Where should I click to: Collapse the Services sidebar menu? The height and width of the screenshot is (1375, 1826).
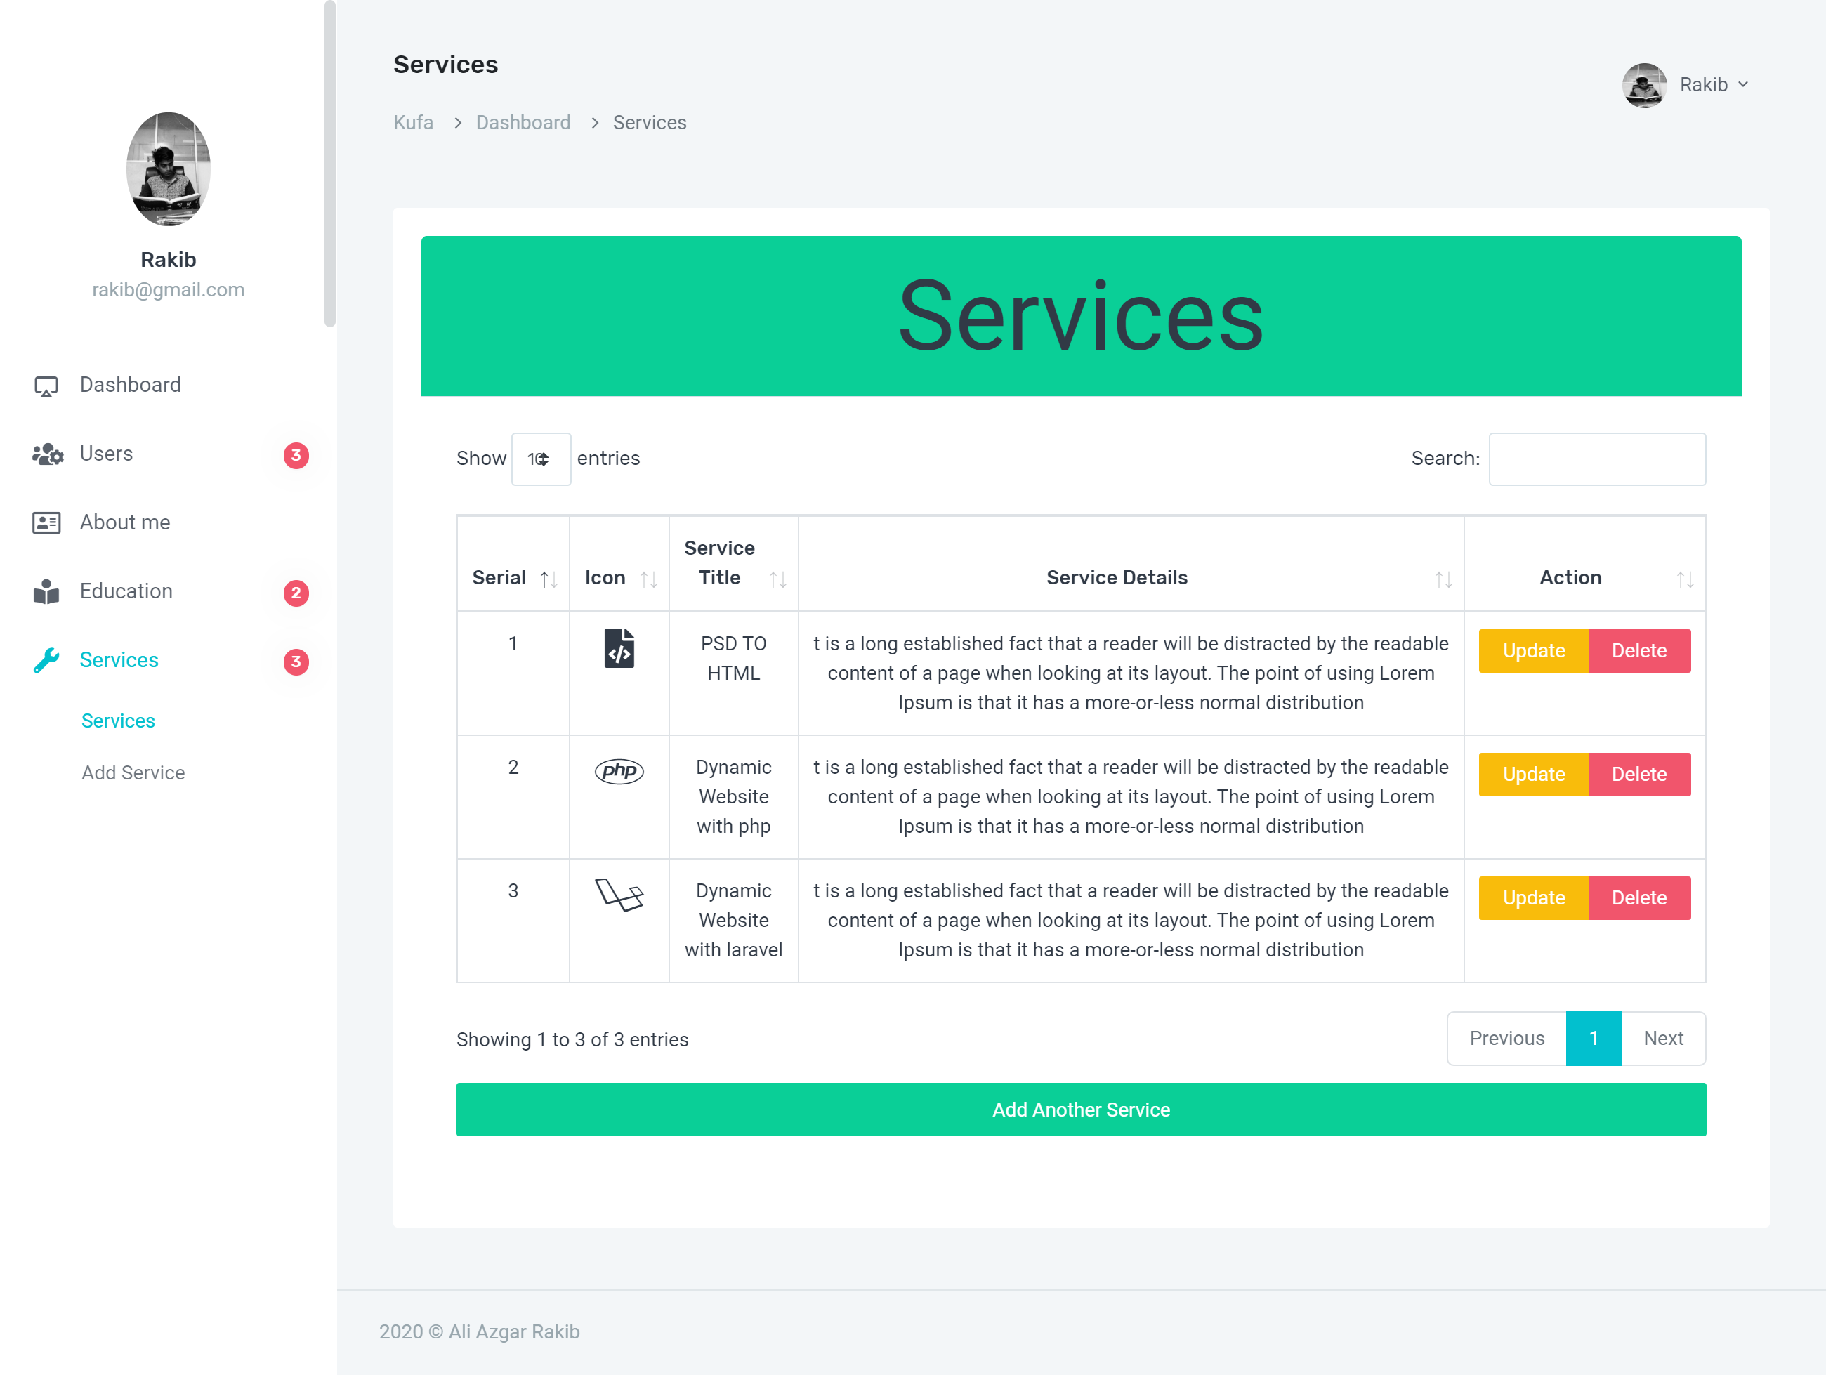click(x=119, y=660)
